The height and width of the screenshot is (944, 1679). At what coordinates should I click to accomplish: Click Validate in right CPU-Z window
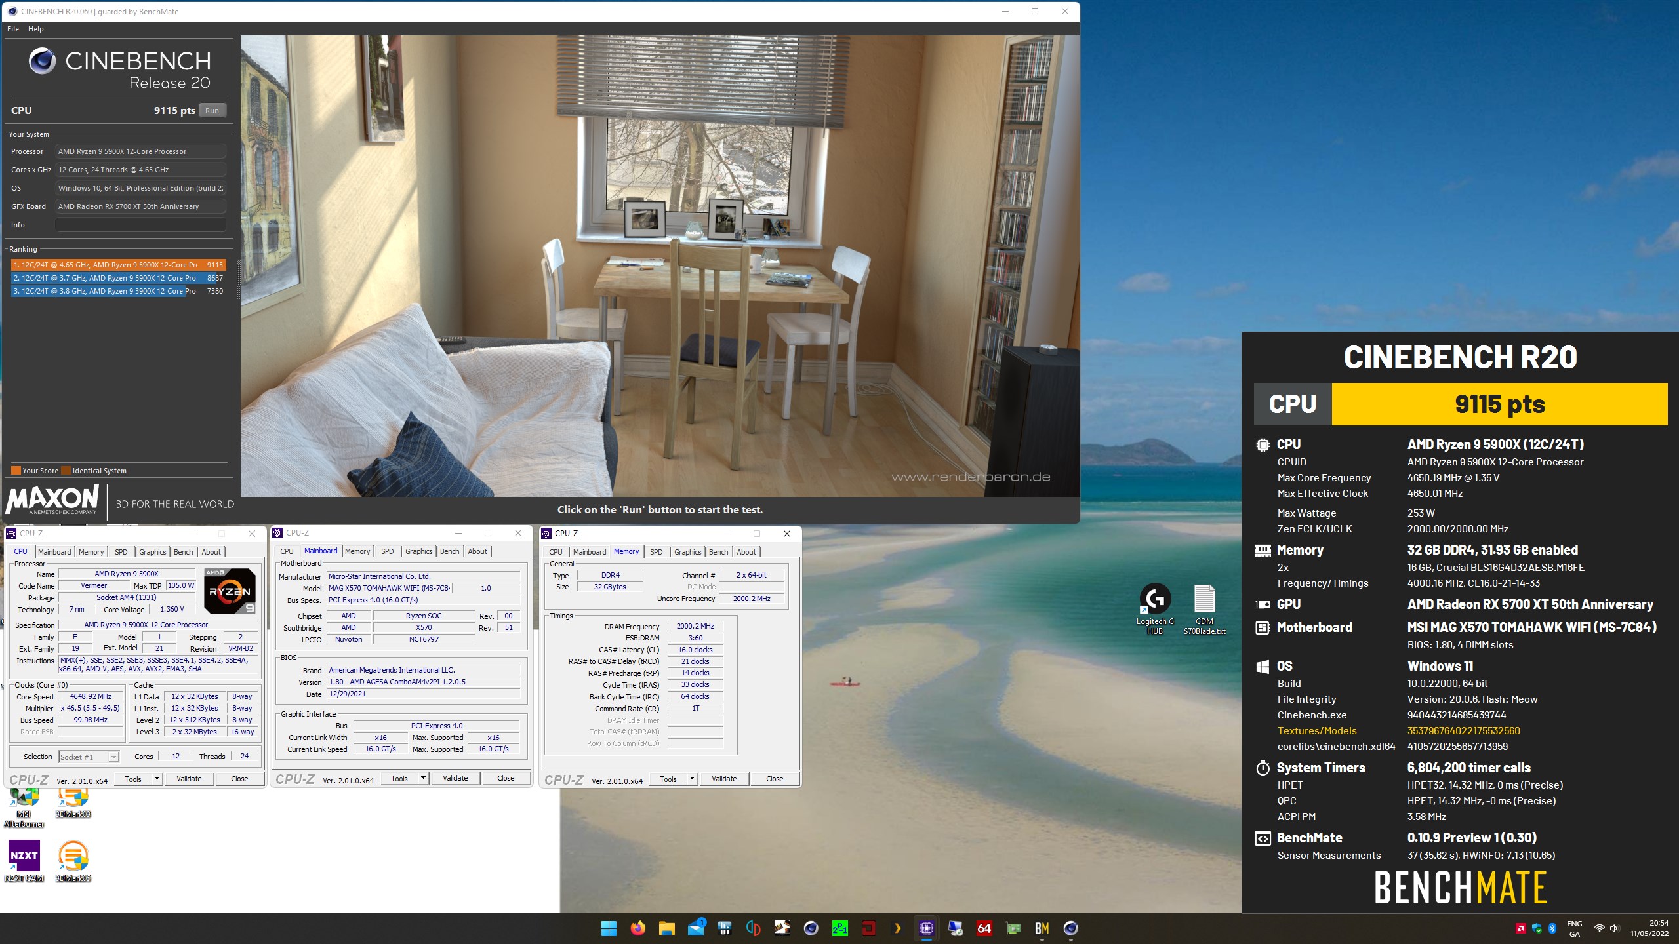[724, 779]
